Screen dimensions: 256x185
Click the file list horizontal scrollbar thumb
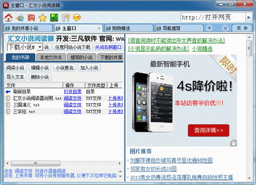coord(36,163)
